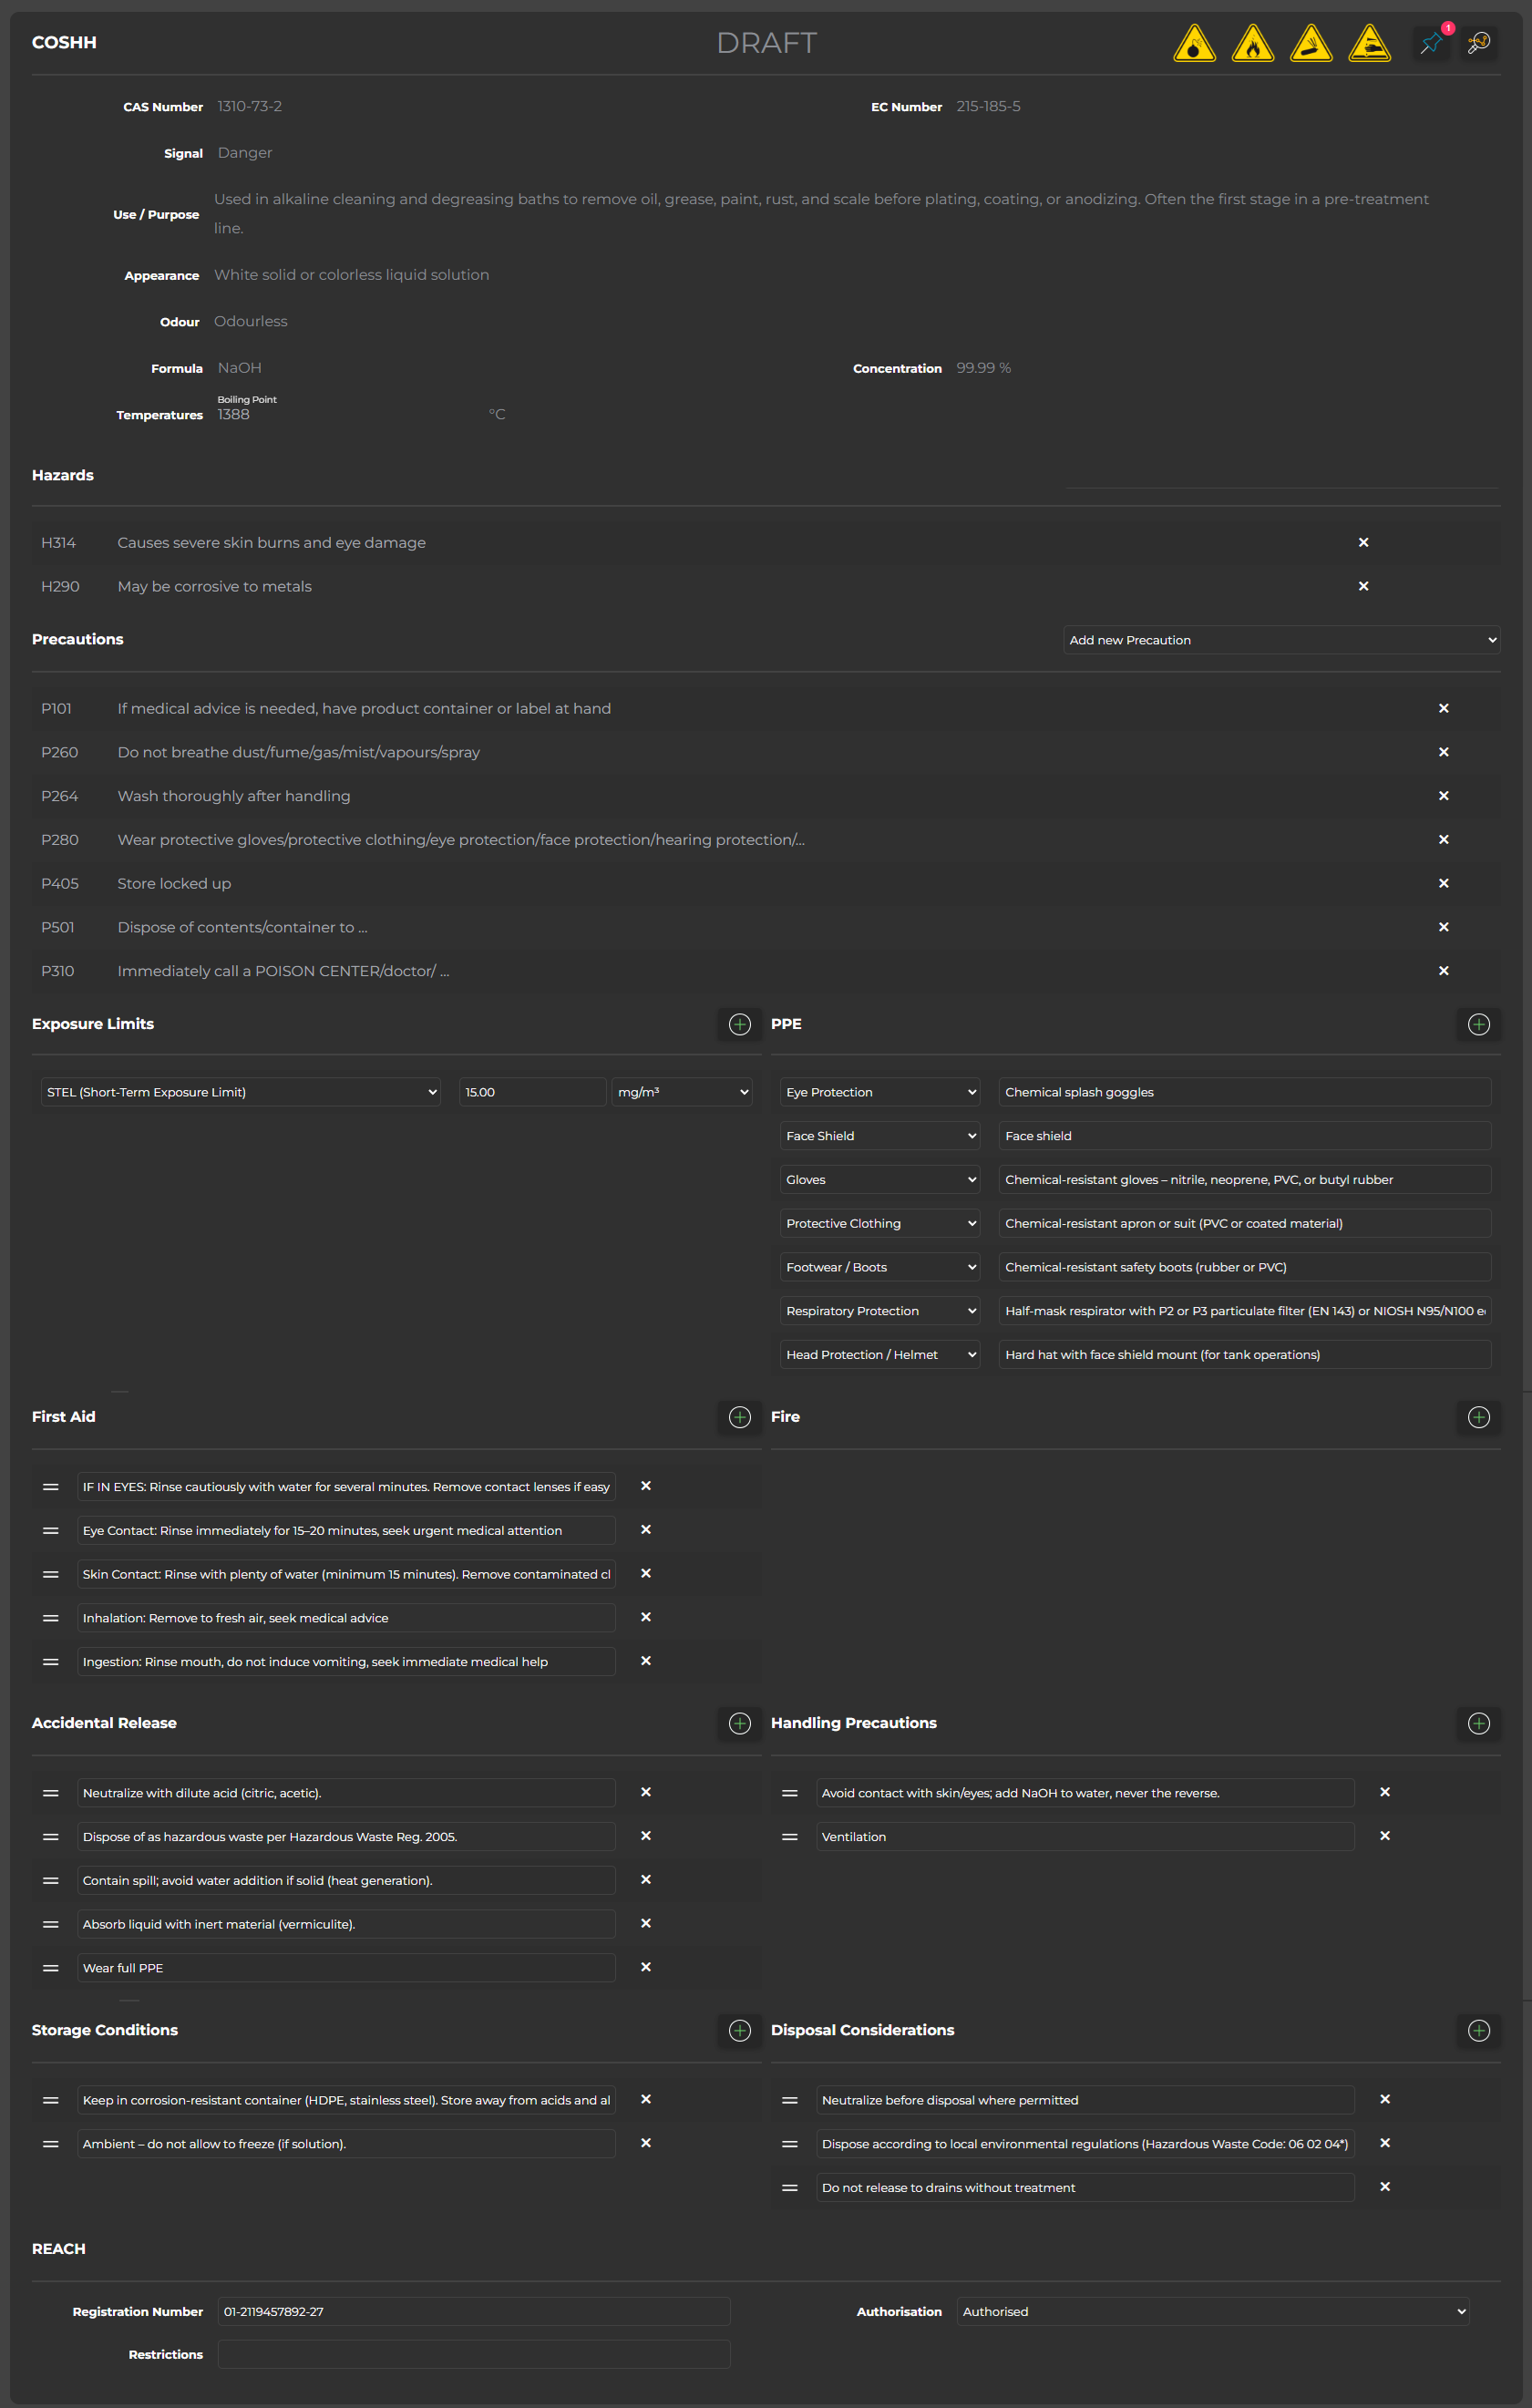Edit the Dispose of as hazardous waste field
This screenshot has width=1532, height=2408.
point(346,1838)
